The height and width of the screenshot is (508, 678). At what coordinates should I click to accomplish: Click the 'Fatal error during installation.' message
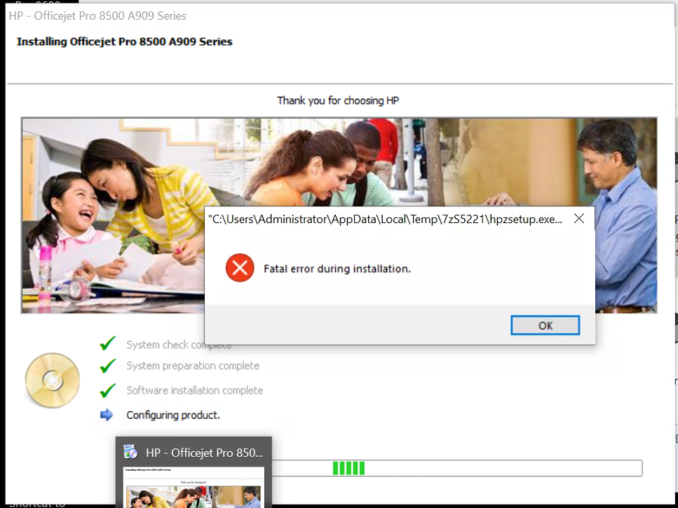pyautogui.click(x=337, y=269)
